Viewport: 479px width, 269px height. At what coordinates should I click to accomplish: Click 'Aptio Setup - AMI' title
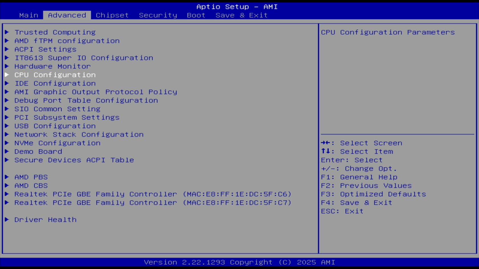237,7
